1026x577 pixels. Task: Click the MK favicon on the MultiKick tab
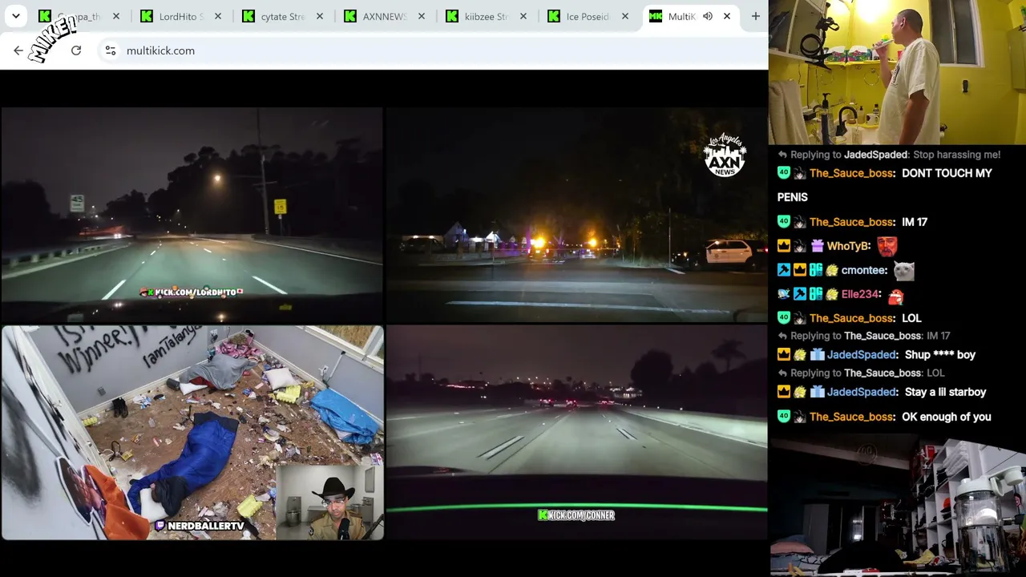click(x=656, y=16)
